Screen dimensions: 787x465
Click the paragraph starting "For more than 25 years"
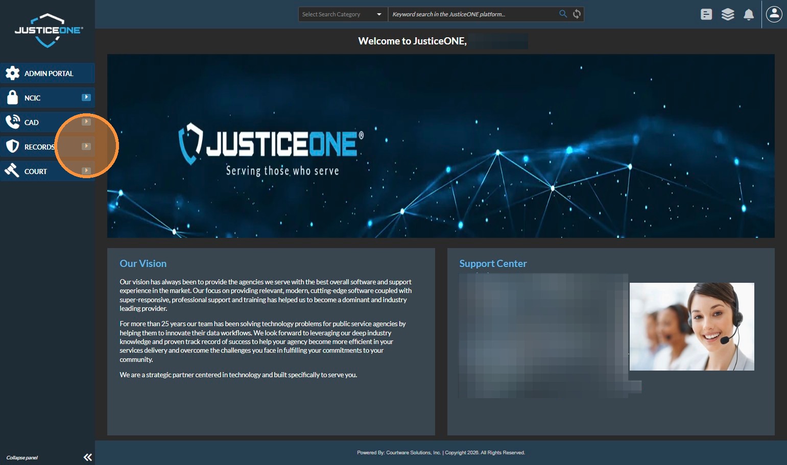[x=263, y=341]
